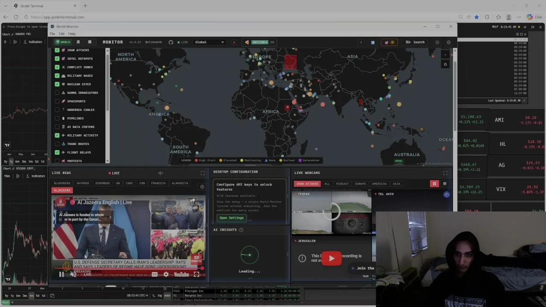Open the GitHub icon link
Viewport: 546px width, 307px height.
(171, 42)
